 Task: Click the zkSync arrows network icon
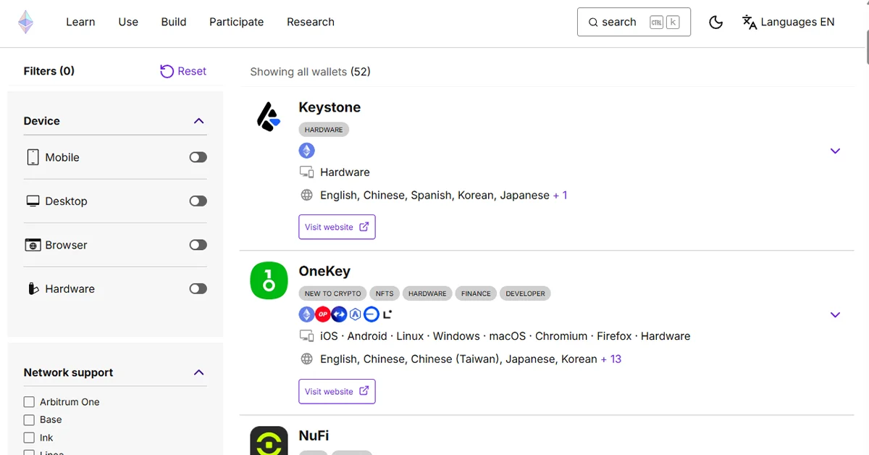click(x=339, y=314)
